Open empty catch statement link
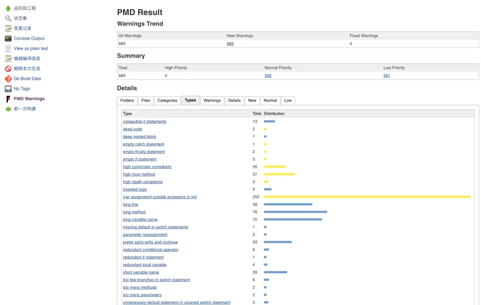481x305 pixels. click(144, 144)
